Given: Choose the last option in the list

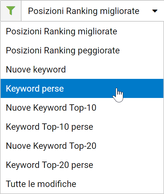Looking at the screenshot, I should click(x=82, y=184).
